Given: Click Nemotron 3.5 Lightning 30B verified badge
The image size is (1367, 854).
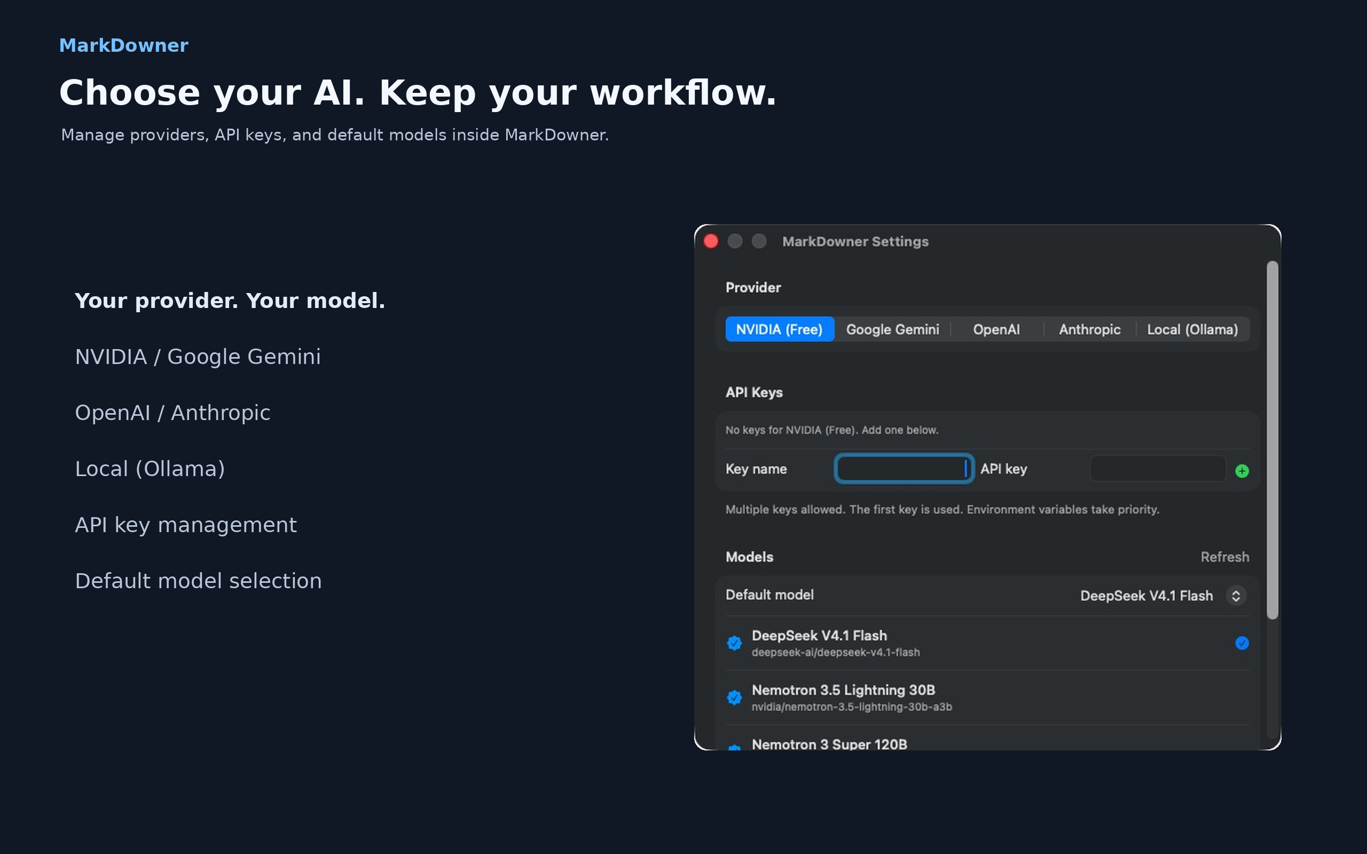Looking at the screenshot, I should pos(734,698).
